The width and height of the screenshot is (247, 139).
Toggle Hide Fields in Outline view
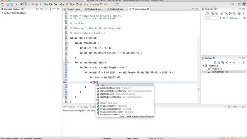click(223, 63)
